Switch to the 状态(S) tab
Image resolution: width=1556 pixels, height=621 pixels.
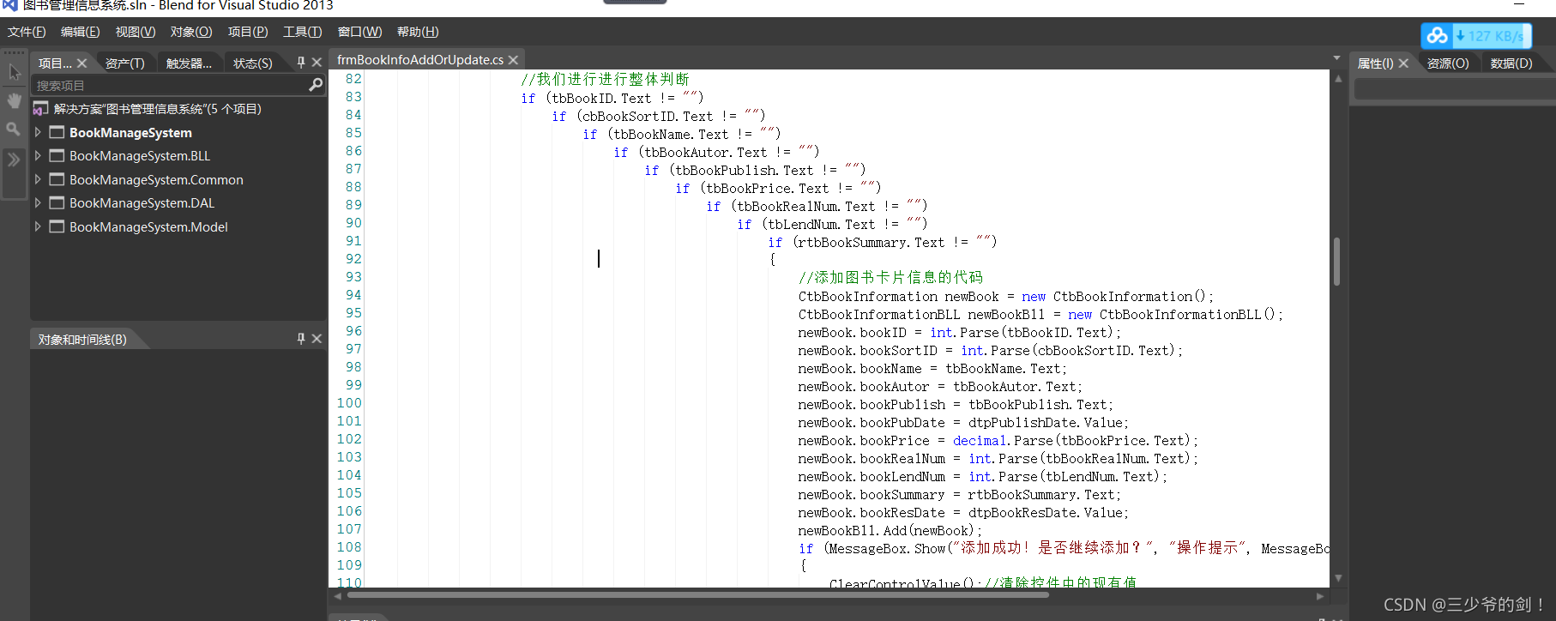[253, 63]
